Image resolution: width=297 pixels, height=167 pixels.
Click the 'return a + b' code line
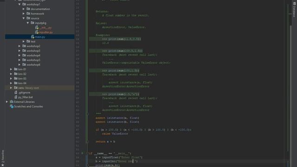tap(105, 141)
